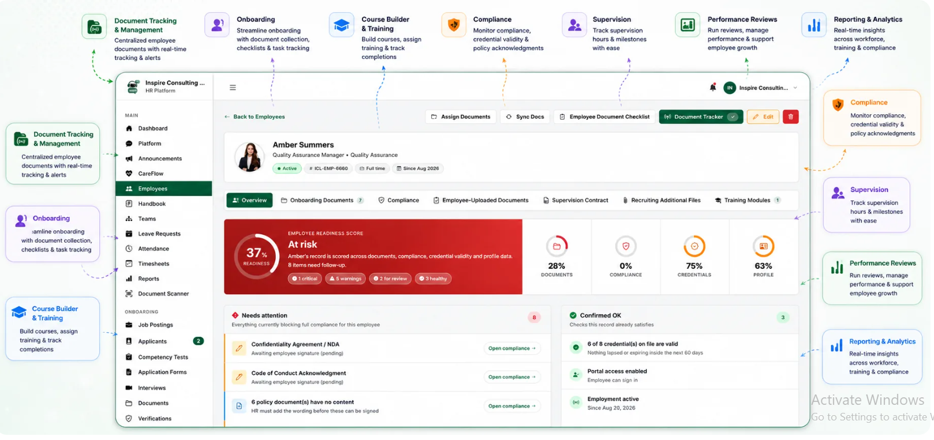Viewport: 934px width, 440px height.
Task: Open compliance for Confidentiality Agreement / NDA
Action: (x=512, y=348)
